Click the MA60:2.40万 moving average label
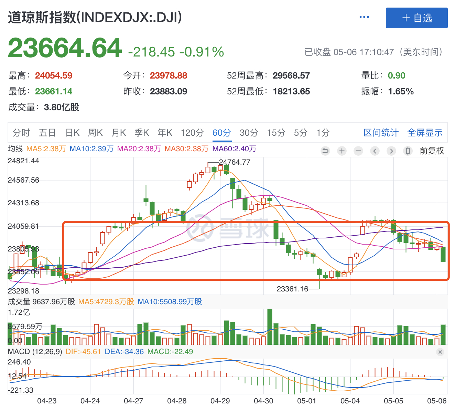 coord(234,149)
